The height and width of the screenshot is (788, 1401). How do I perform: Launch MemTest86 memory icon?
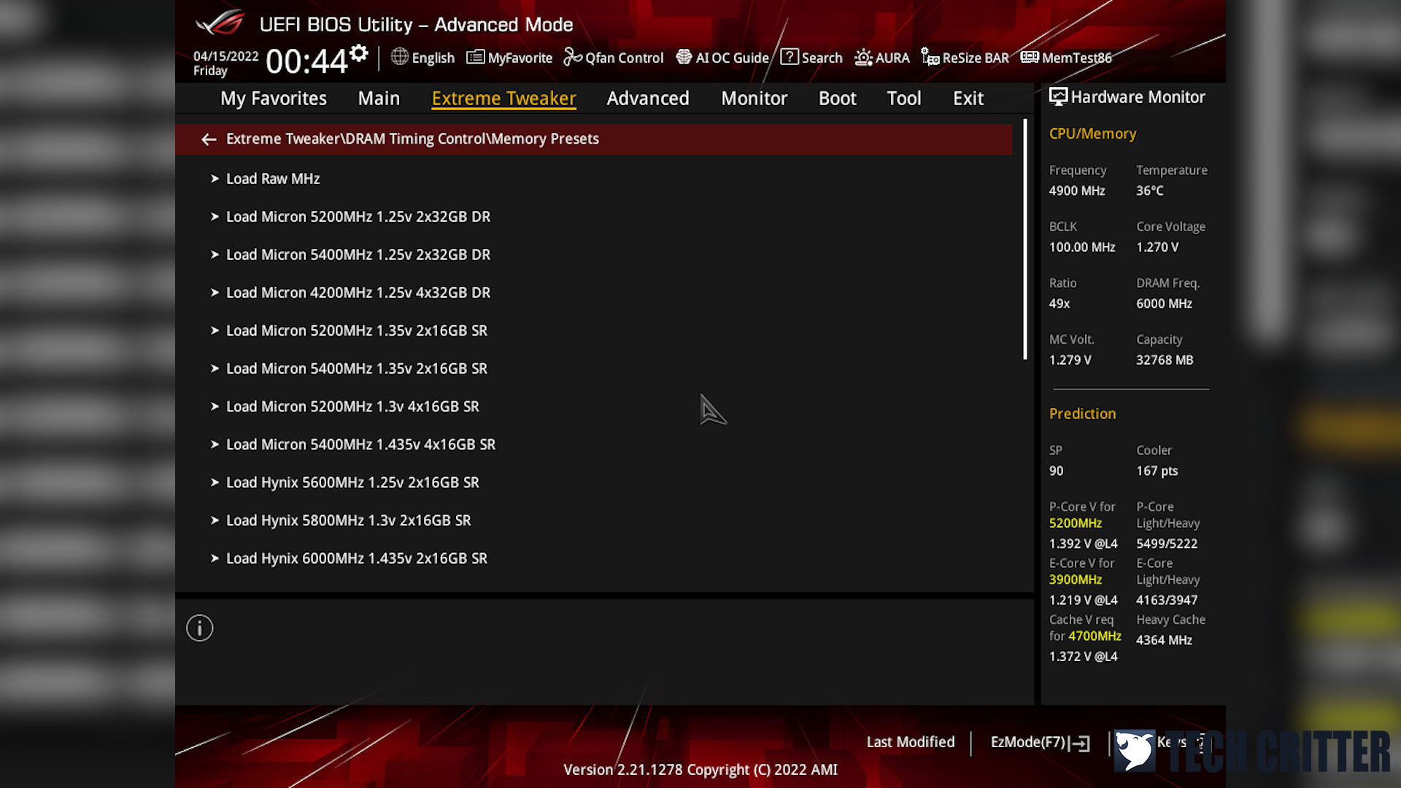click(x=1030, y=57)
